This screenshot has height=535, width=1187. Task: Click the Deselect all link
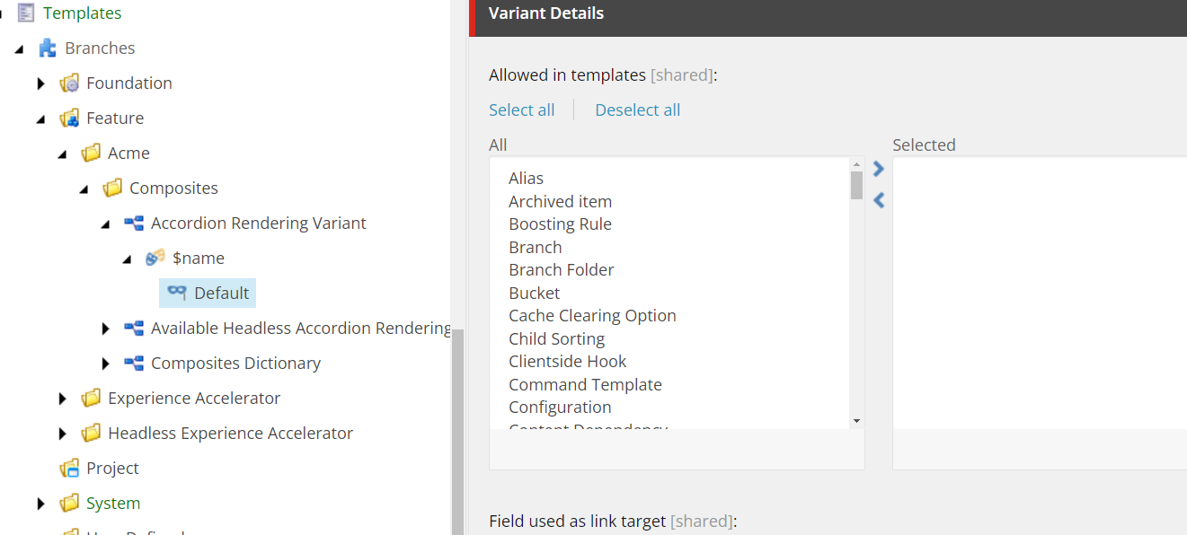click(637, 110)
